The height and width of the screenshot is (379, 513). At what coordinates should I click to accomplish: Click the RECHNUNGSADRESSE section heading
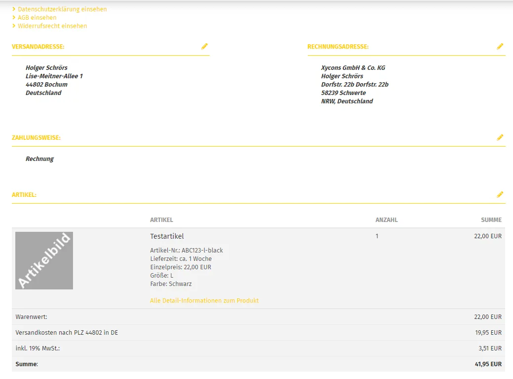coord(338,47)
